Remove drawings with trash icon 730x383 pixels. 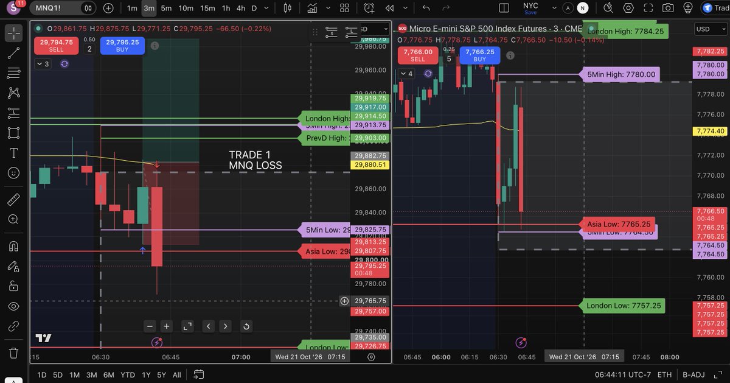13,353
